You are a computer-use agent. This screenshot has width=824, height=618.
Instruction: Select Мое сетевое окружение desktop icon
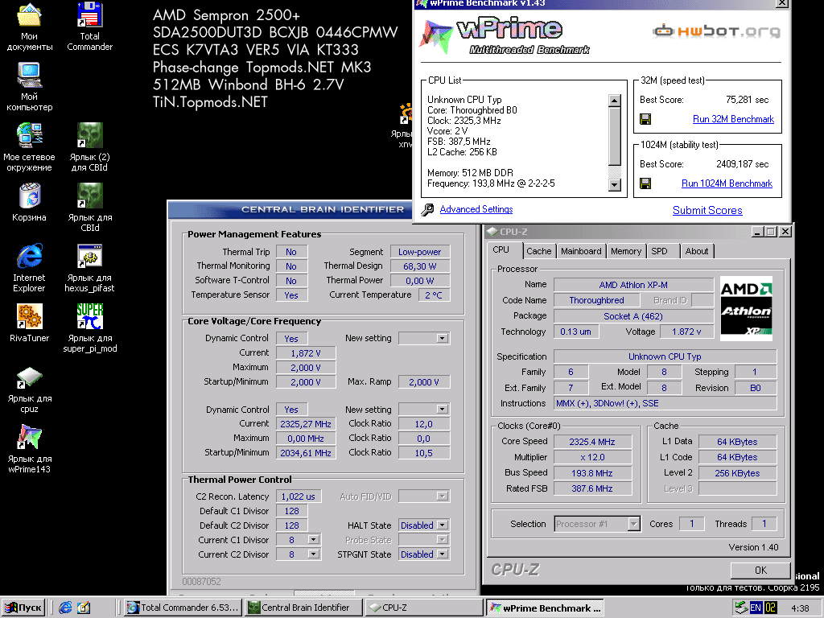coord(30,147)
